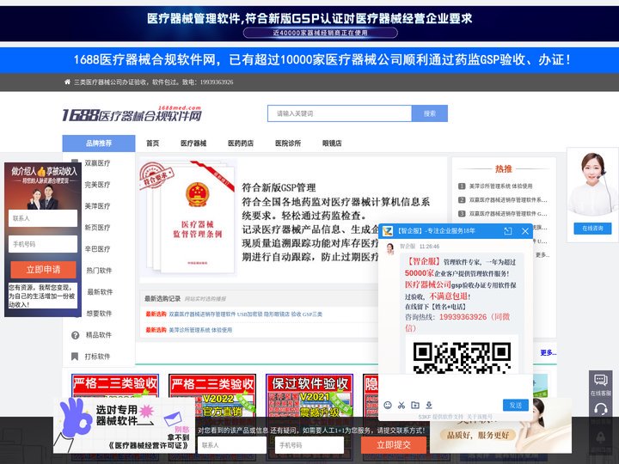Click the number 2 badge in 热推 list

pyautogui.click(x=462, y=199)
